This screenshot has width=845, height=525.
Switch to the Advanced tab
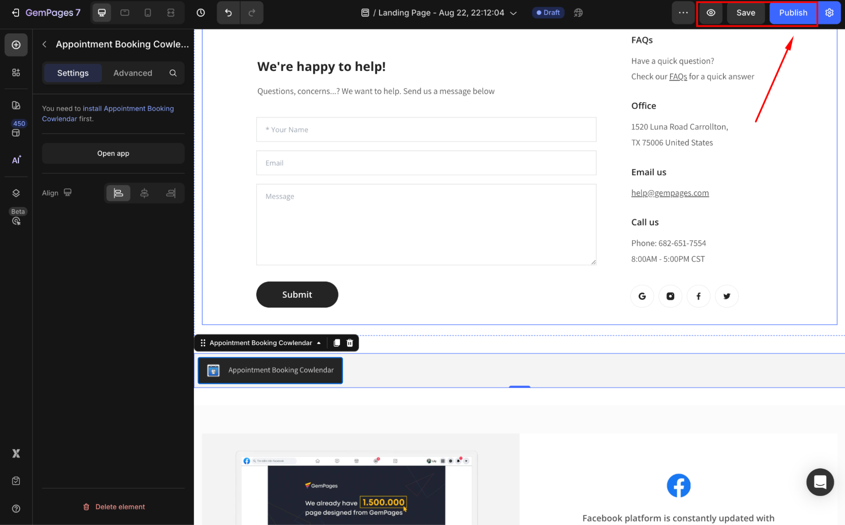[133, 73]
